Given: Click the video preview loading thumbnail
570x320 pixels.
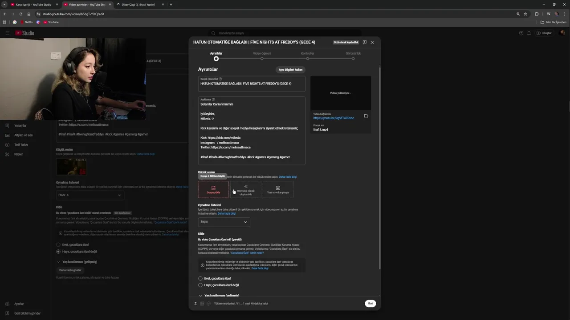Looking at the screenshot, I should pyautogui.click(x=341, y=93).
